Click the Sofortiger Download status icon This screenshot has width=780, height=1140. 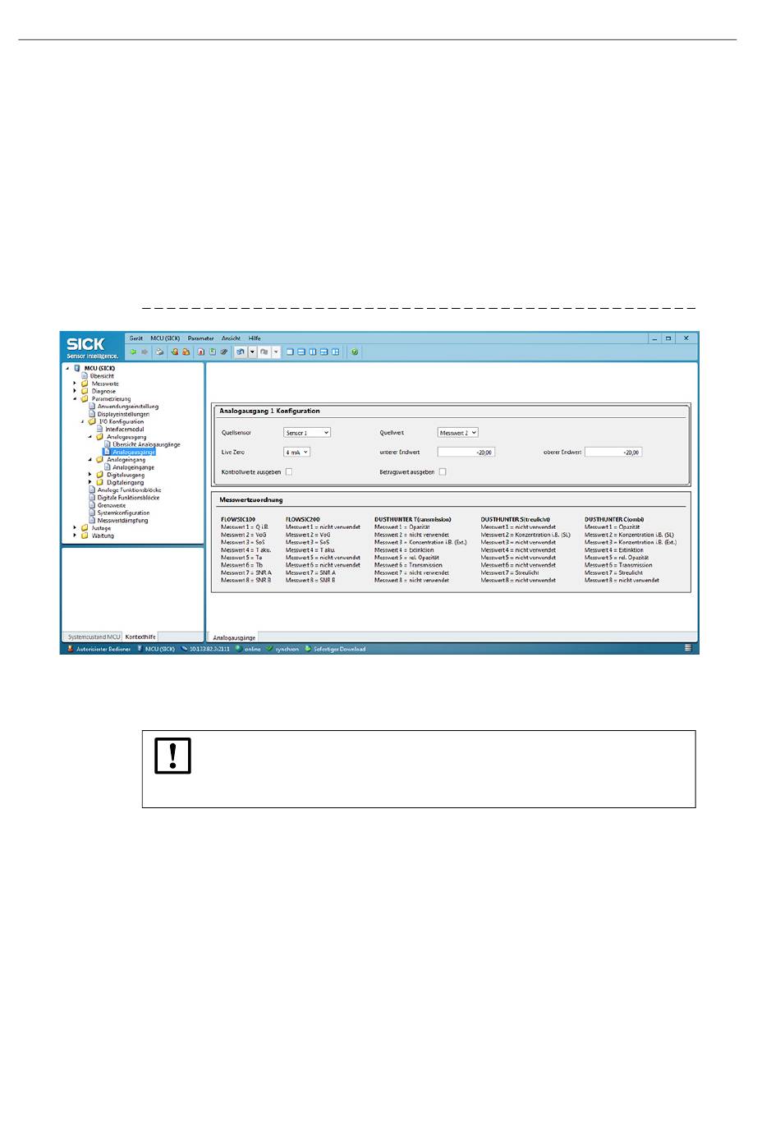pos(308,649)
